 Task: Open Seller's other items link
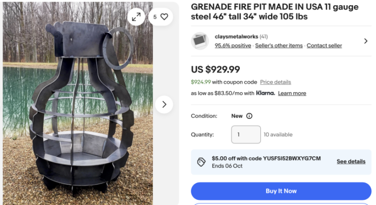tap(279, 46)
